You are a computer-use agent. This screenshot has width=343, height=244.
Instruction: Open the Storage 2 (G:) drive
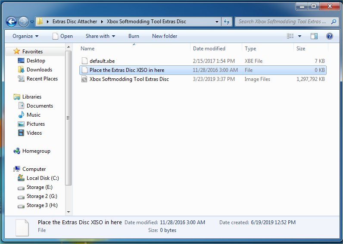tap(42, 196)
